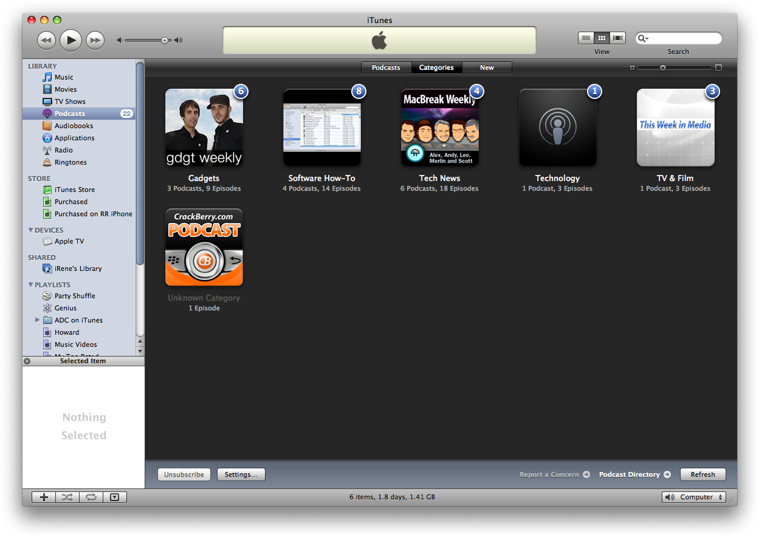Click the Unsubscribe button
This screenshot has height=537, width=759.
[184, 474]
